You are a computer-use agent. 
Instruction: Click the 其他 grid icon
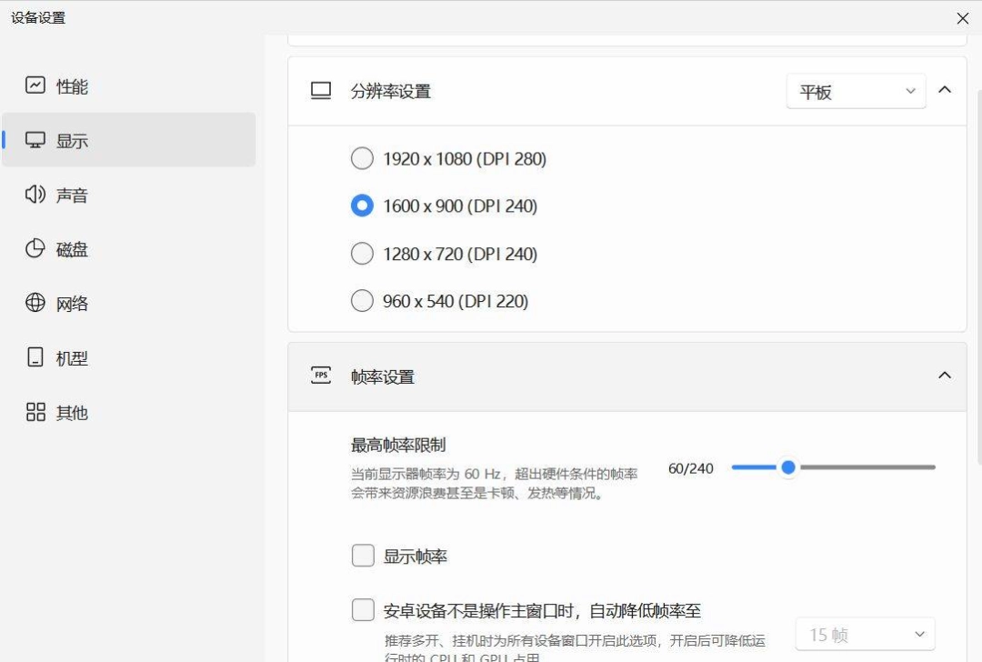click(35, 412)
